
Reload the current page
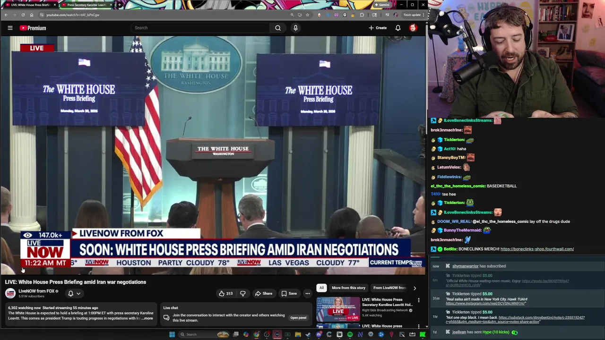[x=23, y=15]
